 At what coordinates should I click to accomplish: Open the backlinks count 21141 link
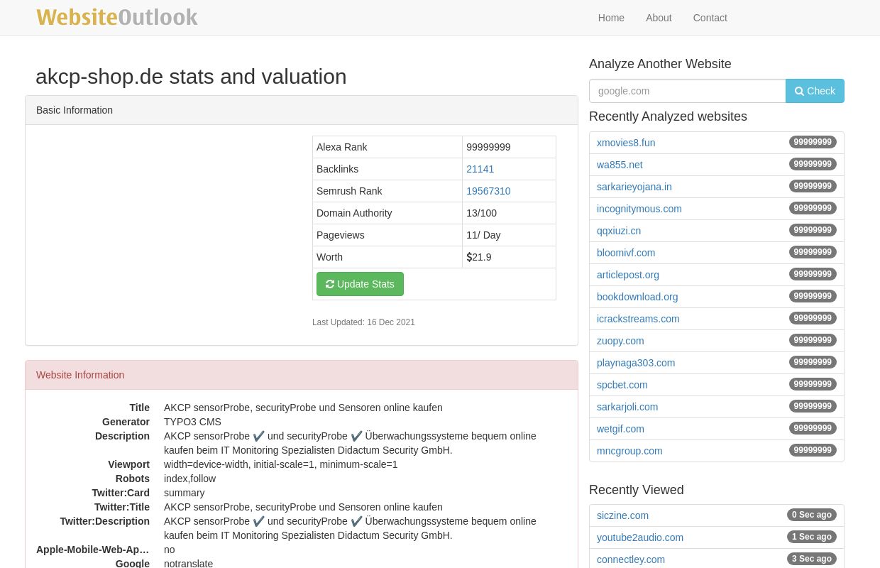480,169
